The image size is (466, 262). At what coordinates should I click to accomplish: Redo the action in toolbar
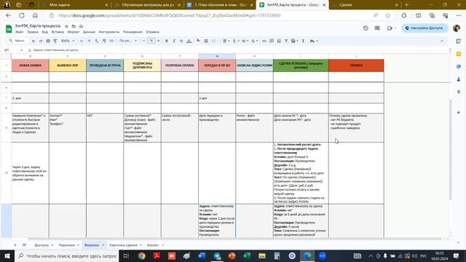(x=41, y=41)
